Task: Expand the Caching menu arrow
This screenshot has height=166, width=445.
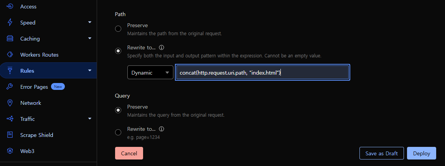Action: (90, 38)
